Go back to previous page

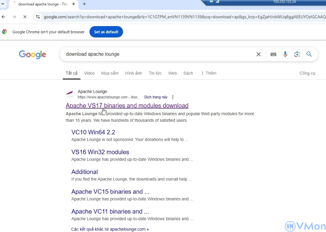tap(4, 17)
